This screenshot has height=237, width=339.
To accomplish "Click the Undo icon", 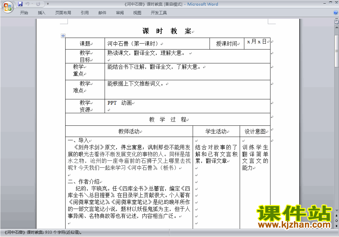I will (27, 4).
